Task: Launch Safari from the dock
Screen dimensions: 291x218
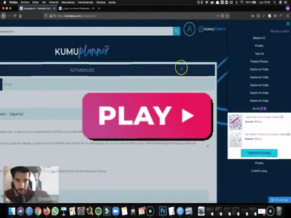Action: 29,211
